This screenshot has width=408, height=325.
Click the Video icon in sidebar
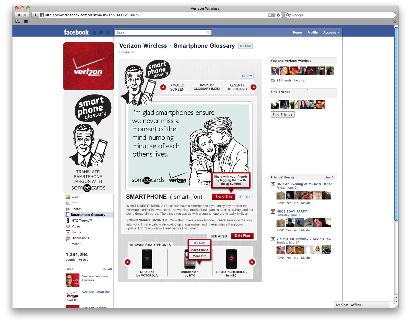point(68,226)
